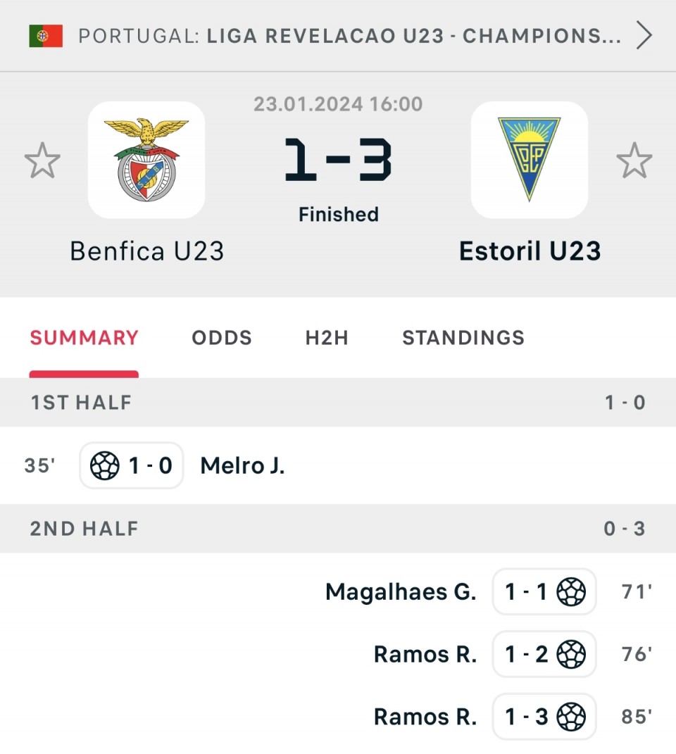Open Estoril U23 team name link

530,251
